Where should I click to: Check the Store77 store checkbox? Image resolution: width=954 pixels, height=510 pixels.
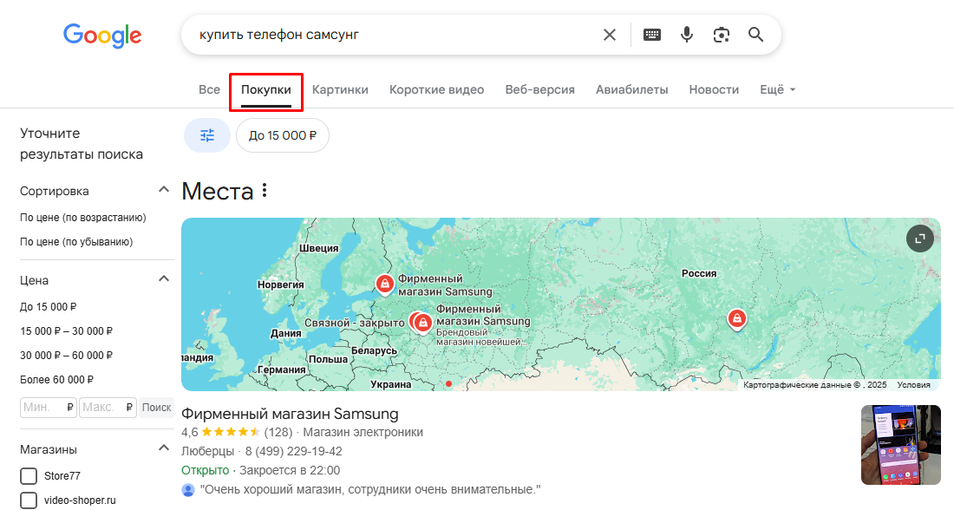pyautogui.click(x=27, y=476)
